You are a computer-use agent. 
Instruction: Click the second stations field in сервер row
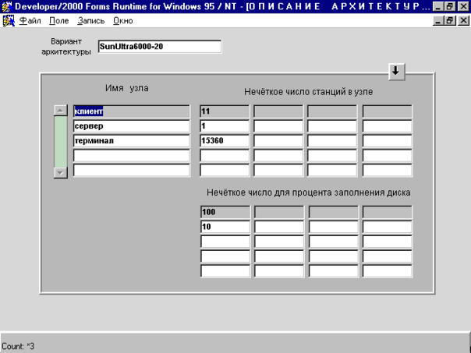coord(278,126)
